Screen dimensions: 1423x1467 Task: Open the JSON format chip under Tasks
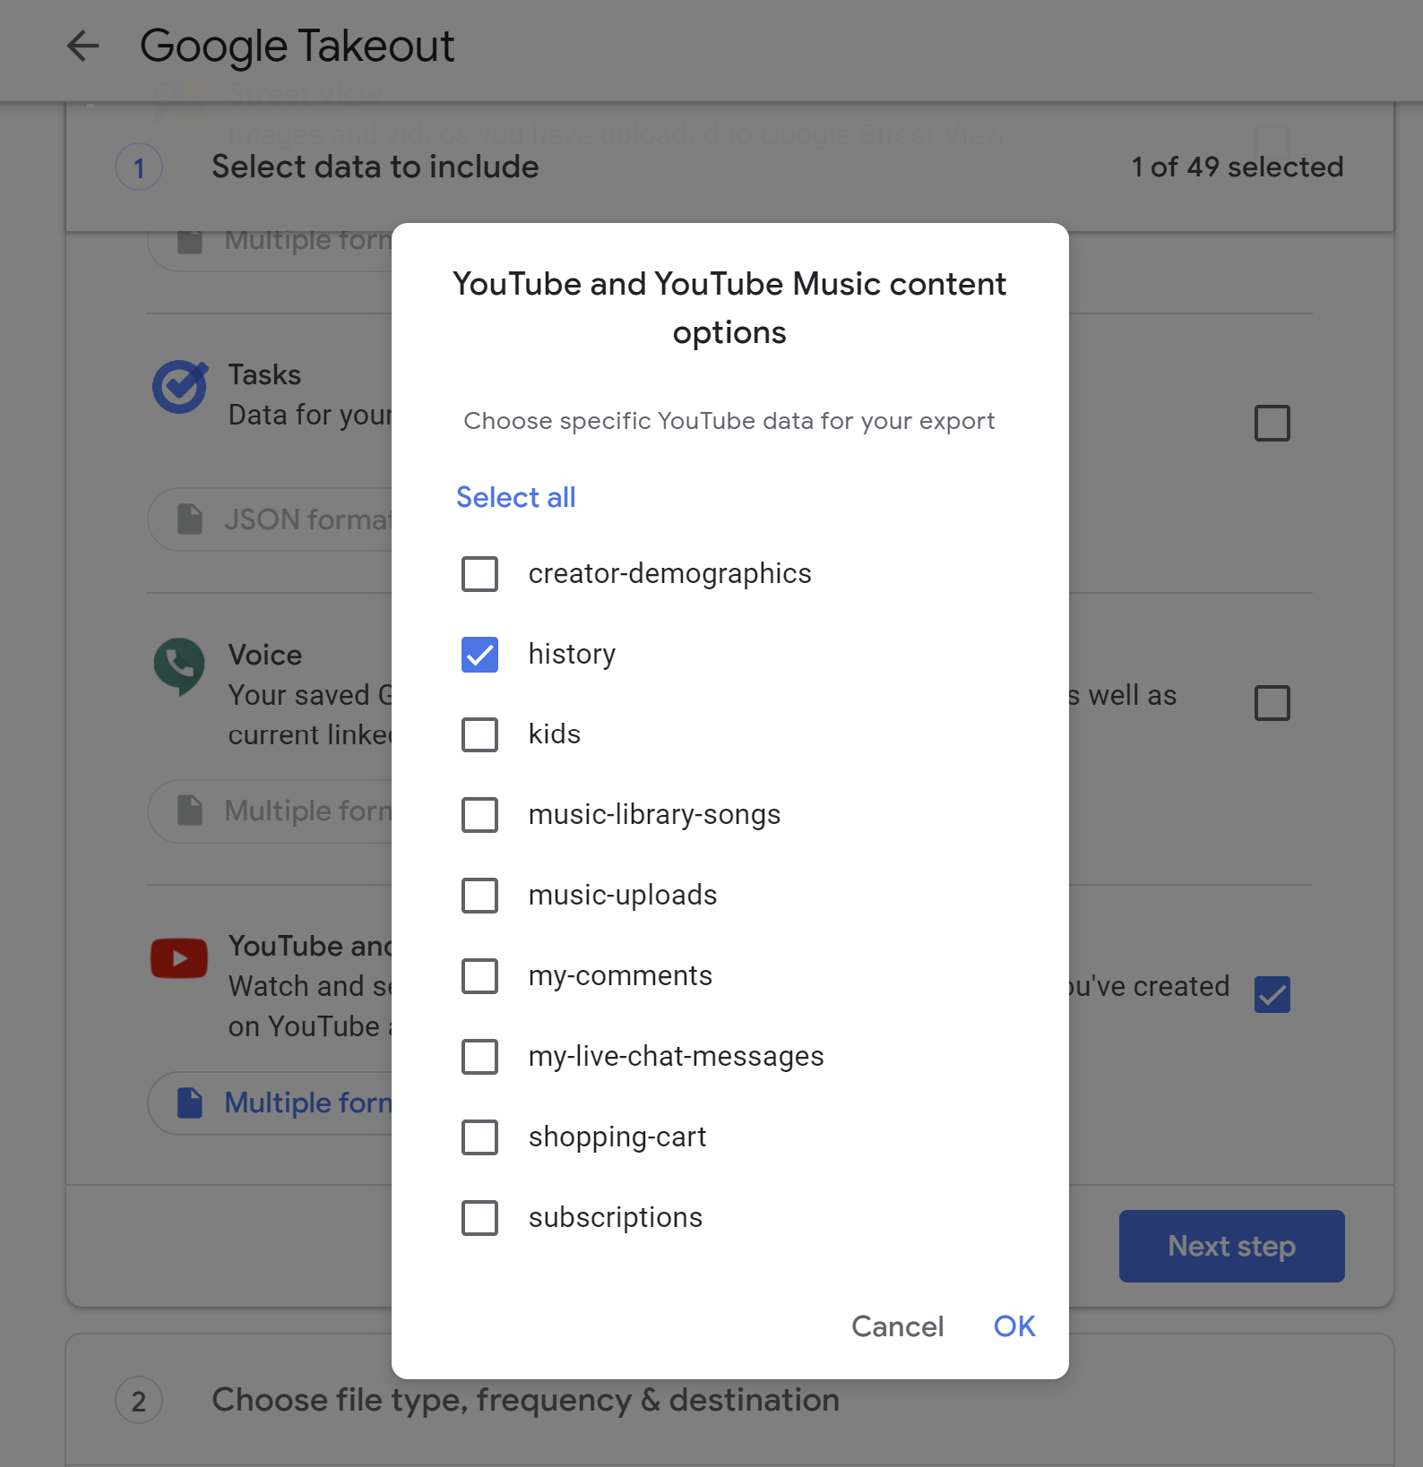point(270,519)
